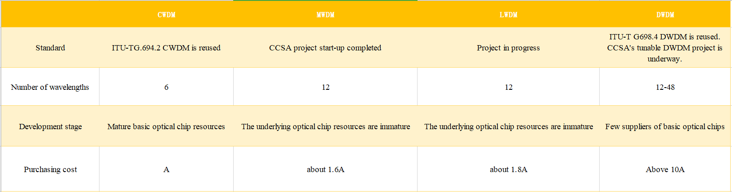Viewport: 732px width, 192px height.
Task: Select the about 1.8A cost cell
Action: [x=508, y=169]
